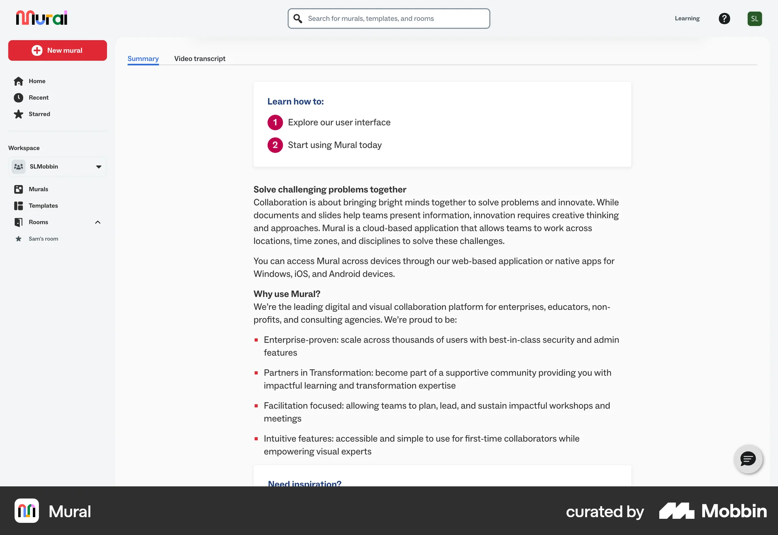Open the SL user avatar menu
Screen dimensions: 778x535
tap(754, 19)
